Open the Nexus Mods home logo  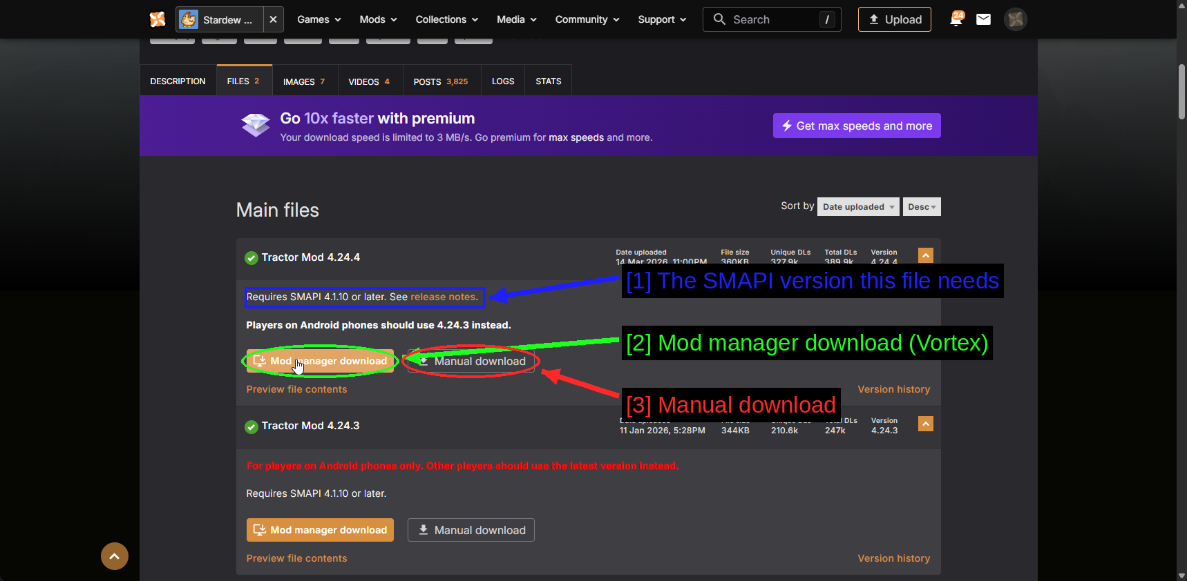pos(158,19)
